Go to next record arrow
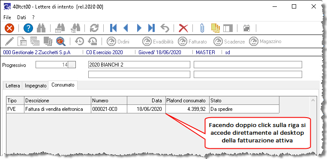This screenshot has width=327, height=159. [x=139, y=28]
